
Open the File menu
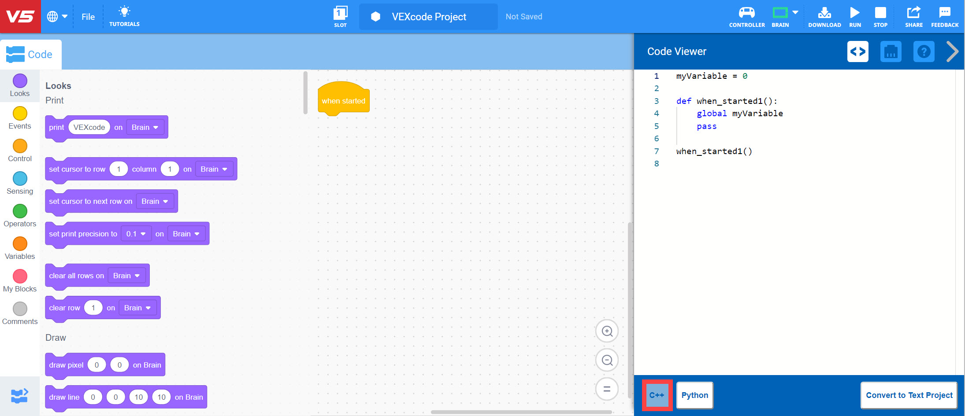[88, 17]
